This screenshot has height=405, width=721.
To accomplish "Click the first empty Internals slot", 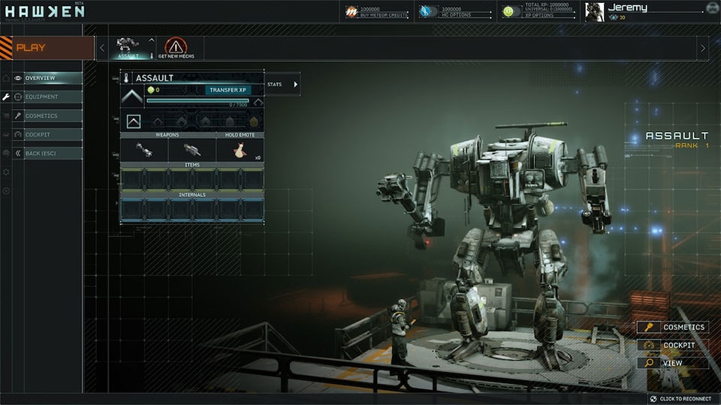I will pos(132,209).
